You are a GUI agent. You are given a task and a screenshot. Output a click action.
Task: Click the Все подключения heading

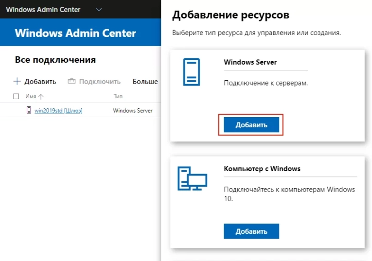55,60
